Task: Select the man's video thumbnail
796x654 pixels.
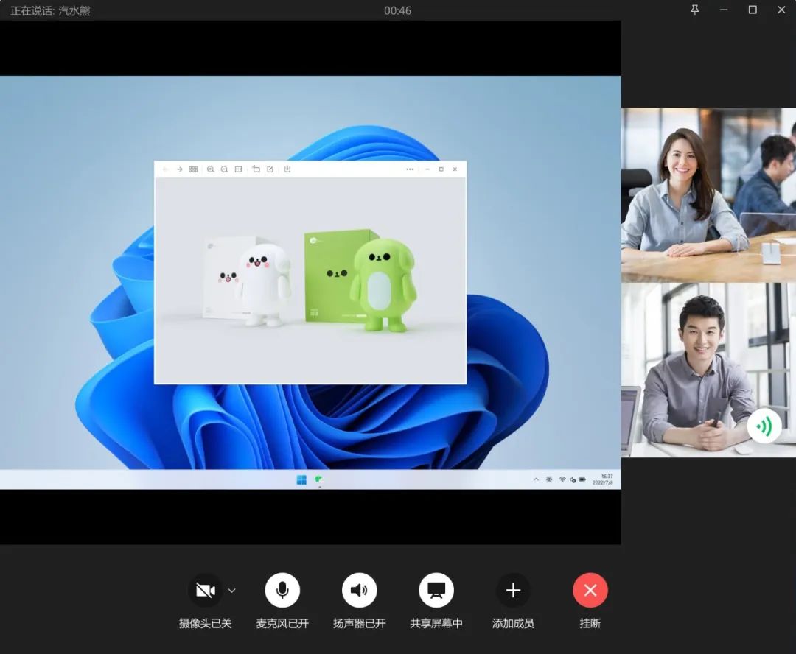Action: pyautogui.click(x=708, y=370)
